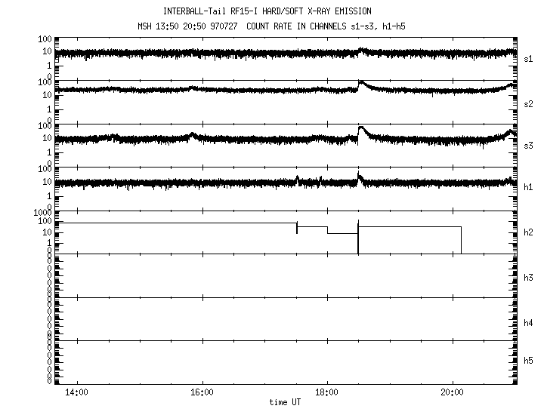Click the 16:00 time axis tick label
The height and width of the screenshot is (415, 544).
coord(202,392)
